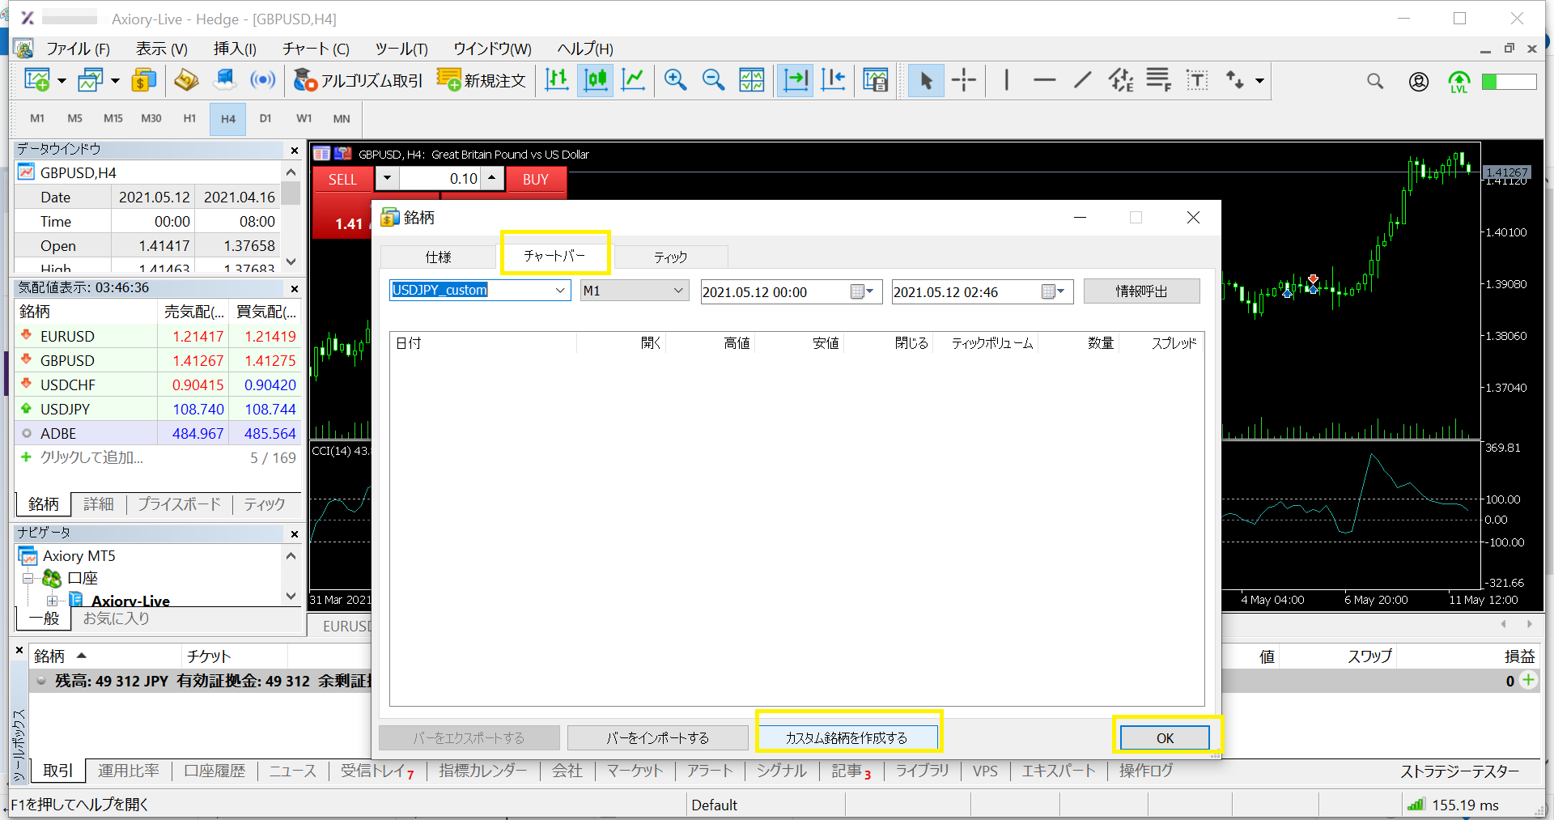Image resolution: width=1554 pixels, height=820 pixels.
Task: Click the search magnifier icon
Action: (x=1375, y=81)
